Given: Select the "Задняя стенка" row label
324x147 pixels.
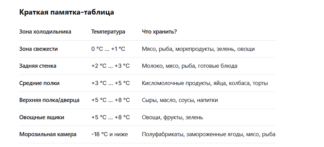Looking at the screenshot, I should (x=38, y=66).
